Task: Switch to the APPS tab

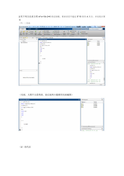Action: pyautogui.click(x=36, y=29)
